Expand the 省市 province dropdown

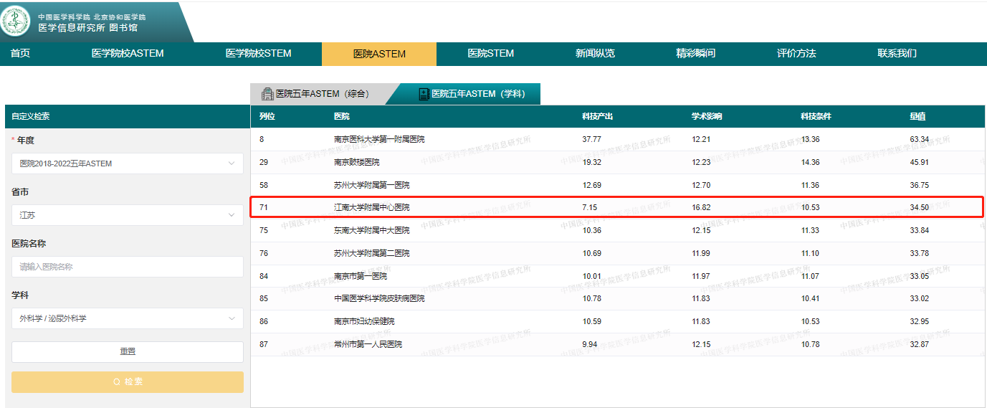[127, 215]
